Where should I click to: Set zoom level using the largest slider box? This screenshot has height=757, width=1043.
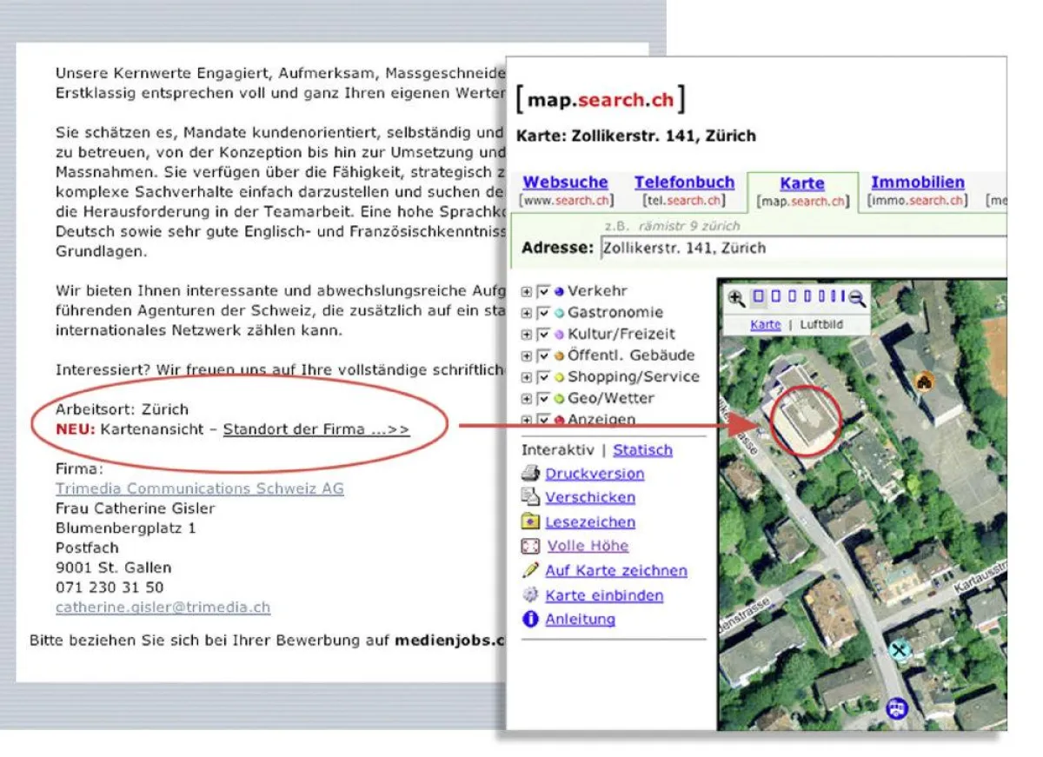(758, 296)
